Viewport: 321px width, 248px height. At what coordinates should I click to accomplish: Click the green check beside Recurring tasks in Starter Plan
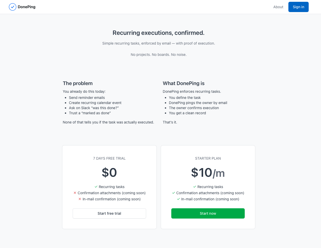click(194, 187)
